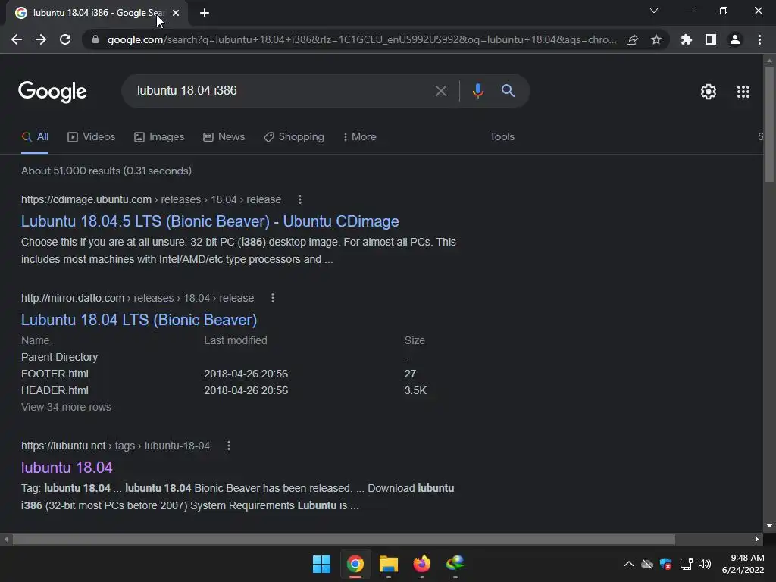
Task: Click Parent Directory row
Action: 59,358
